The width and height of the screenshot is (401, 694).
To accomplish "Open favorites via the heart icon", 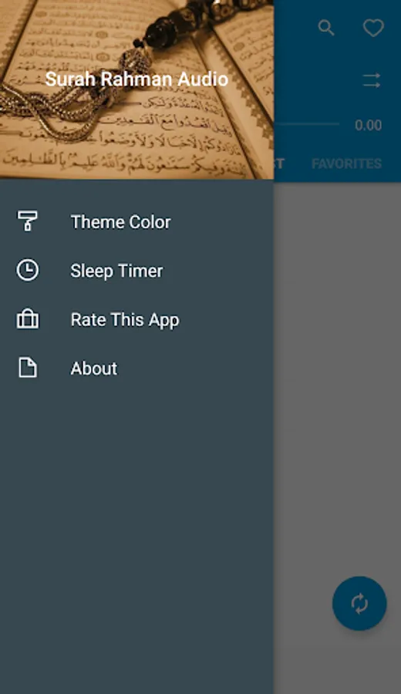I will (x=373, y=29).
